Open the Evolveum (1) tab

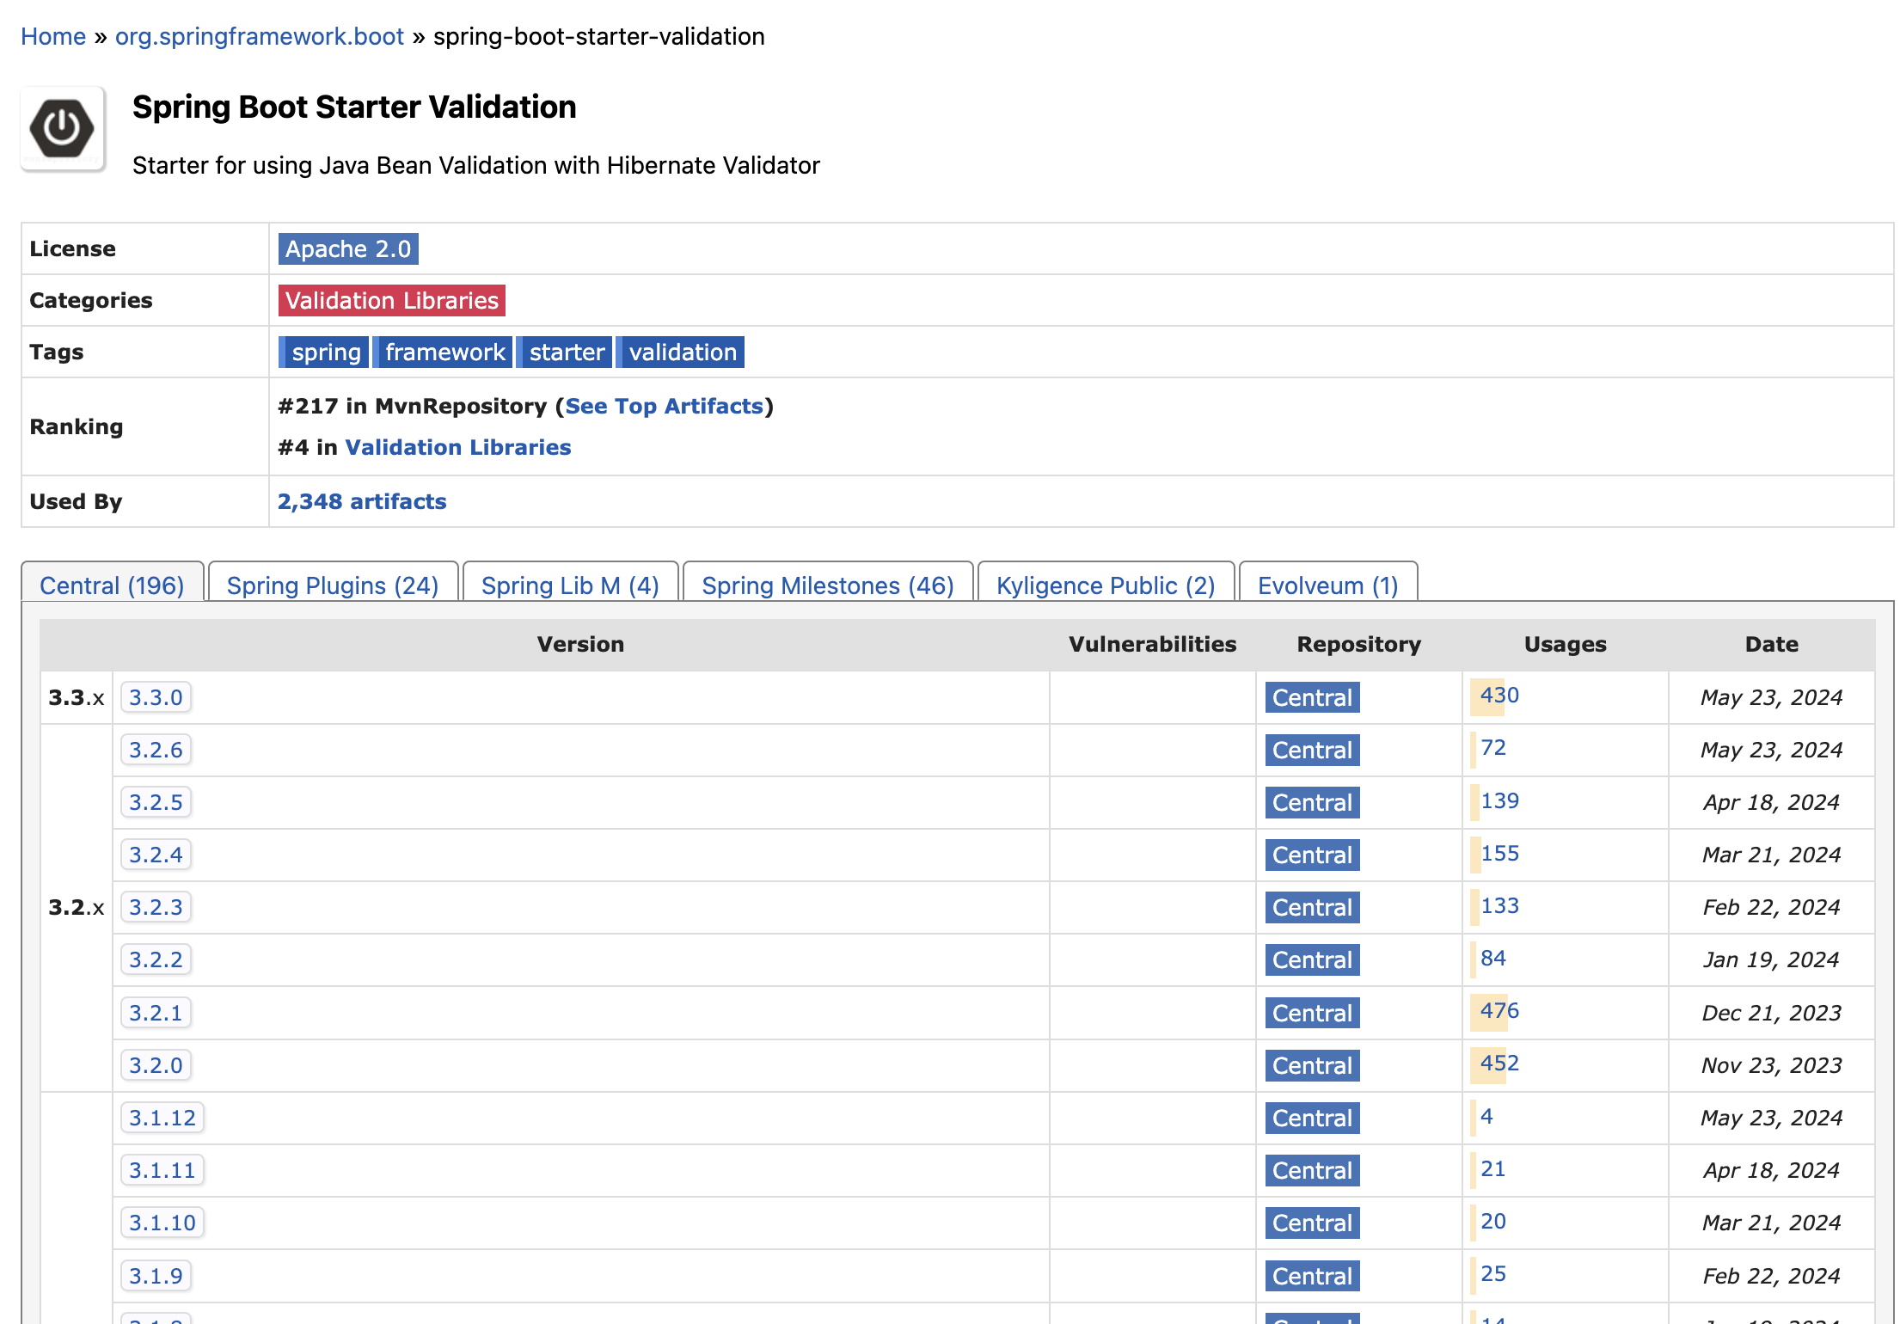tap(1327, 585)
